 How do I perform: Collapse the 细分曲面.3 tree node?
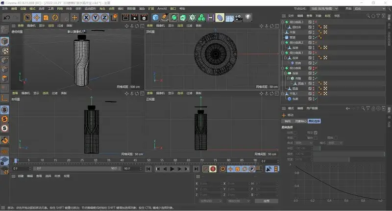coord(283,22)
